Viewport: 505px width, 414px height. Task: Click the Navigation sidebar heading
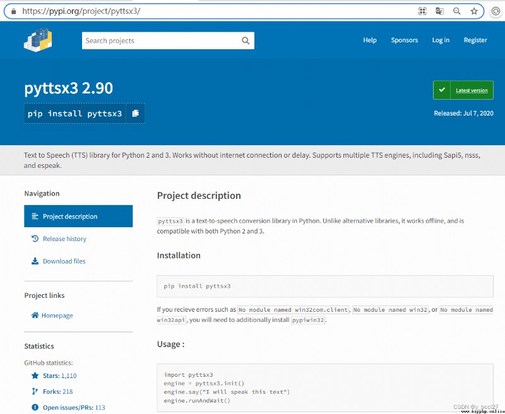(42, 194)
